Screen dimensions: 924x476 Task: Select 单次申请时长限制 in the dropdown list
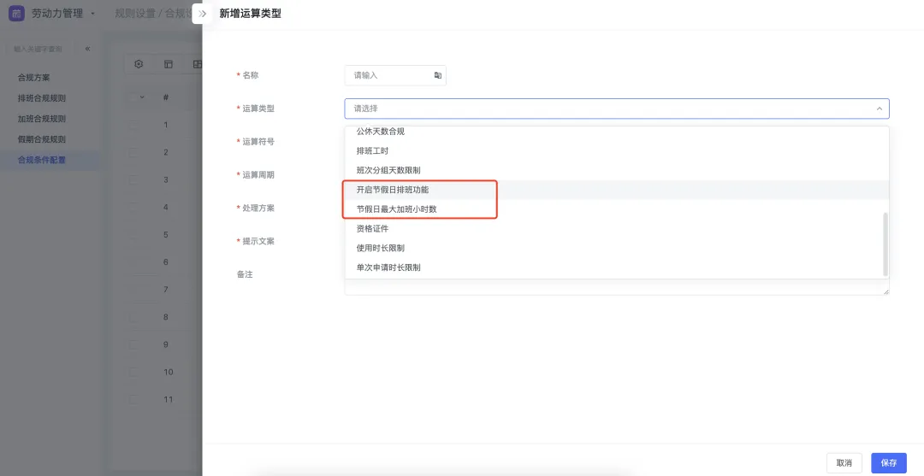(388, 267)
